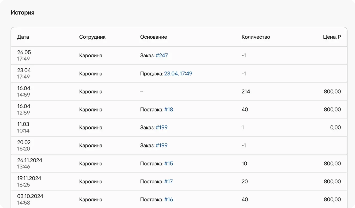Click Каролина in the 16.04 12:59 row
This screenshot has width=355, height=208.
point(90,109)
